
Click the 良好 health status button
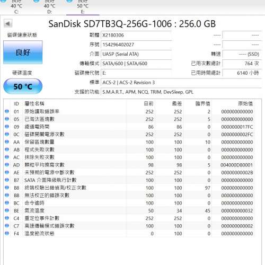coord(23,52)
